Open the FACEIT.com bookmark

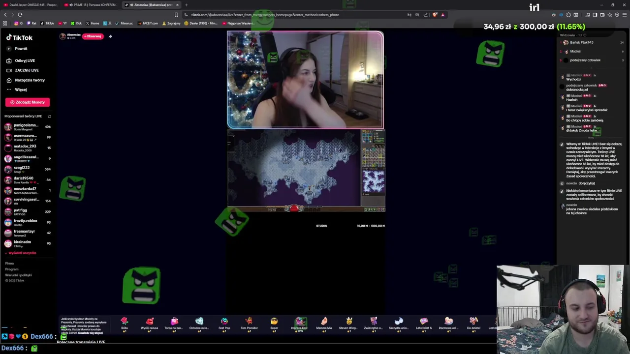pyautogui.click(x=148, y=23)
